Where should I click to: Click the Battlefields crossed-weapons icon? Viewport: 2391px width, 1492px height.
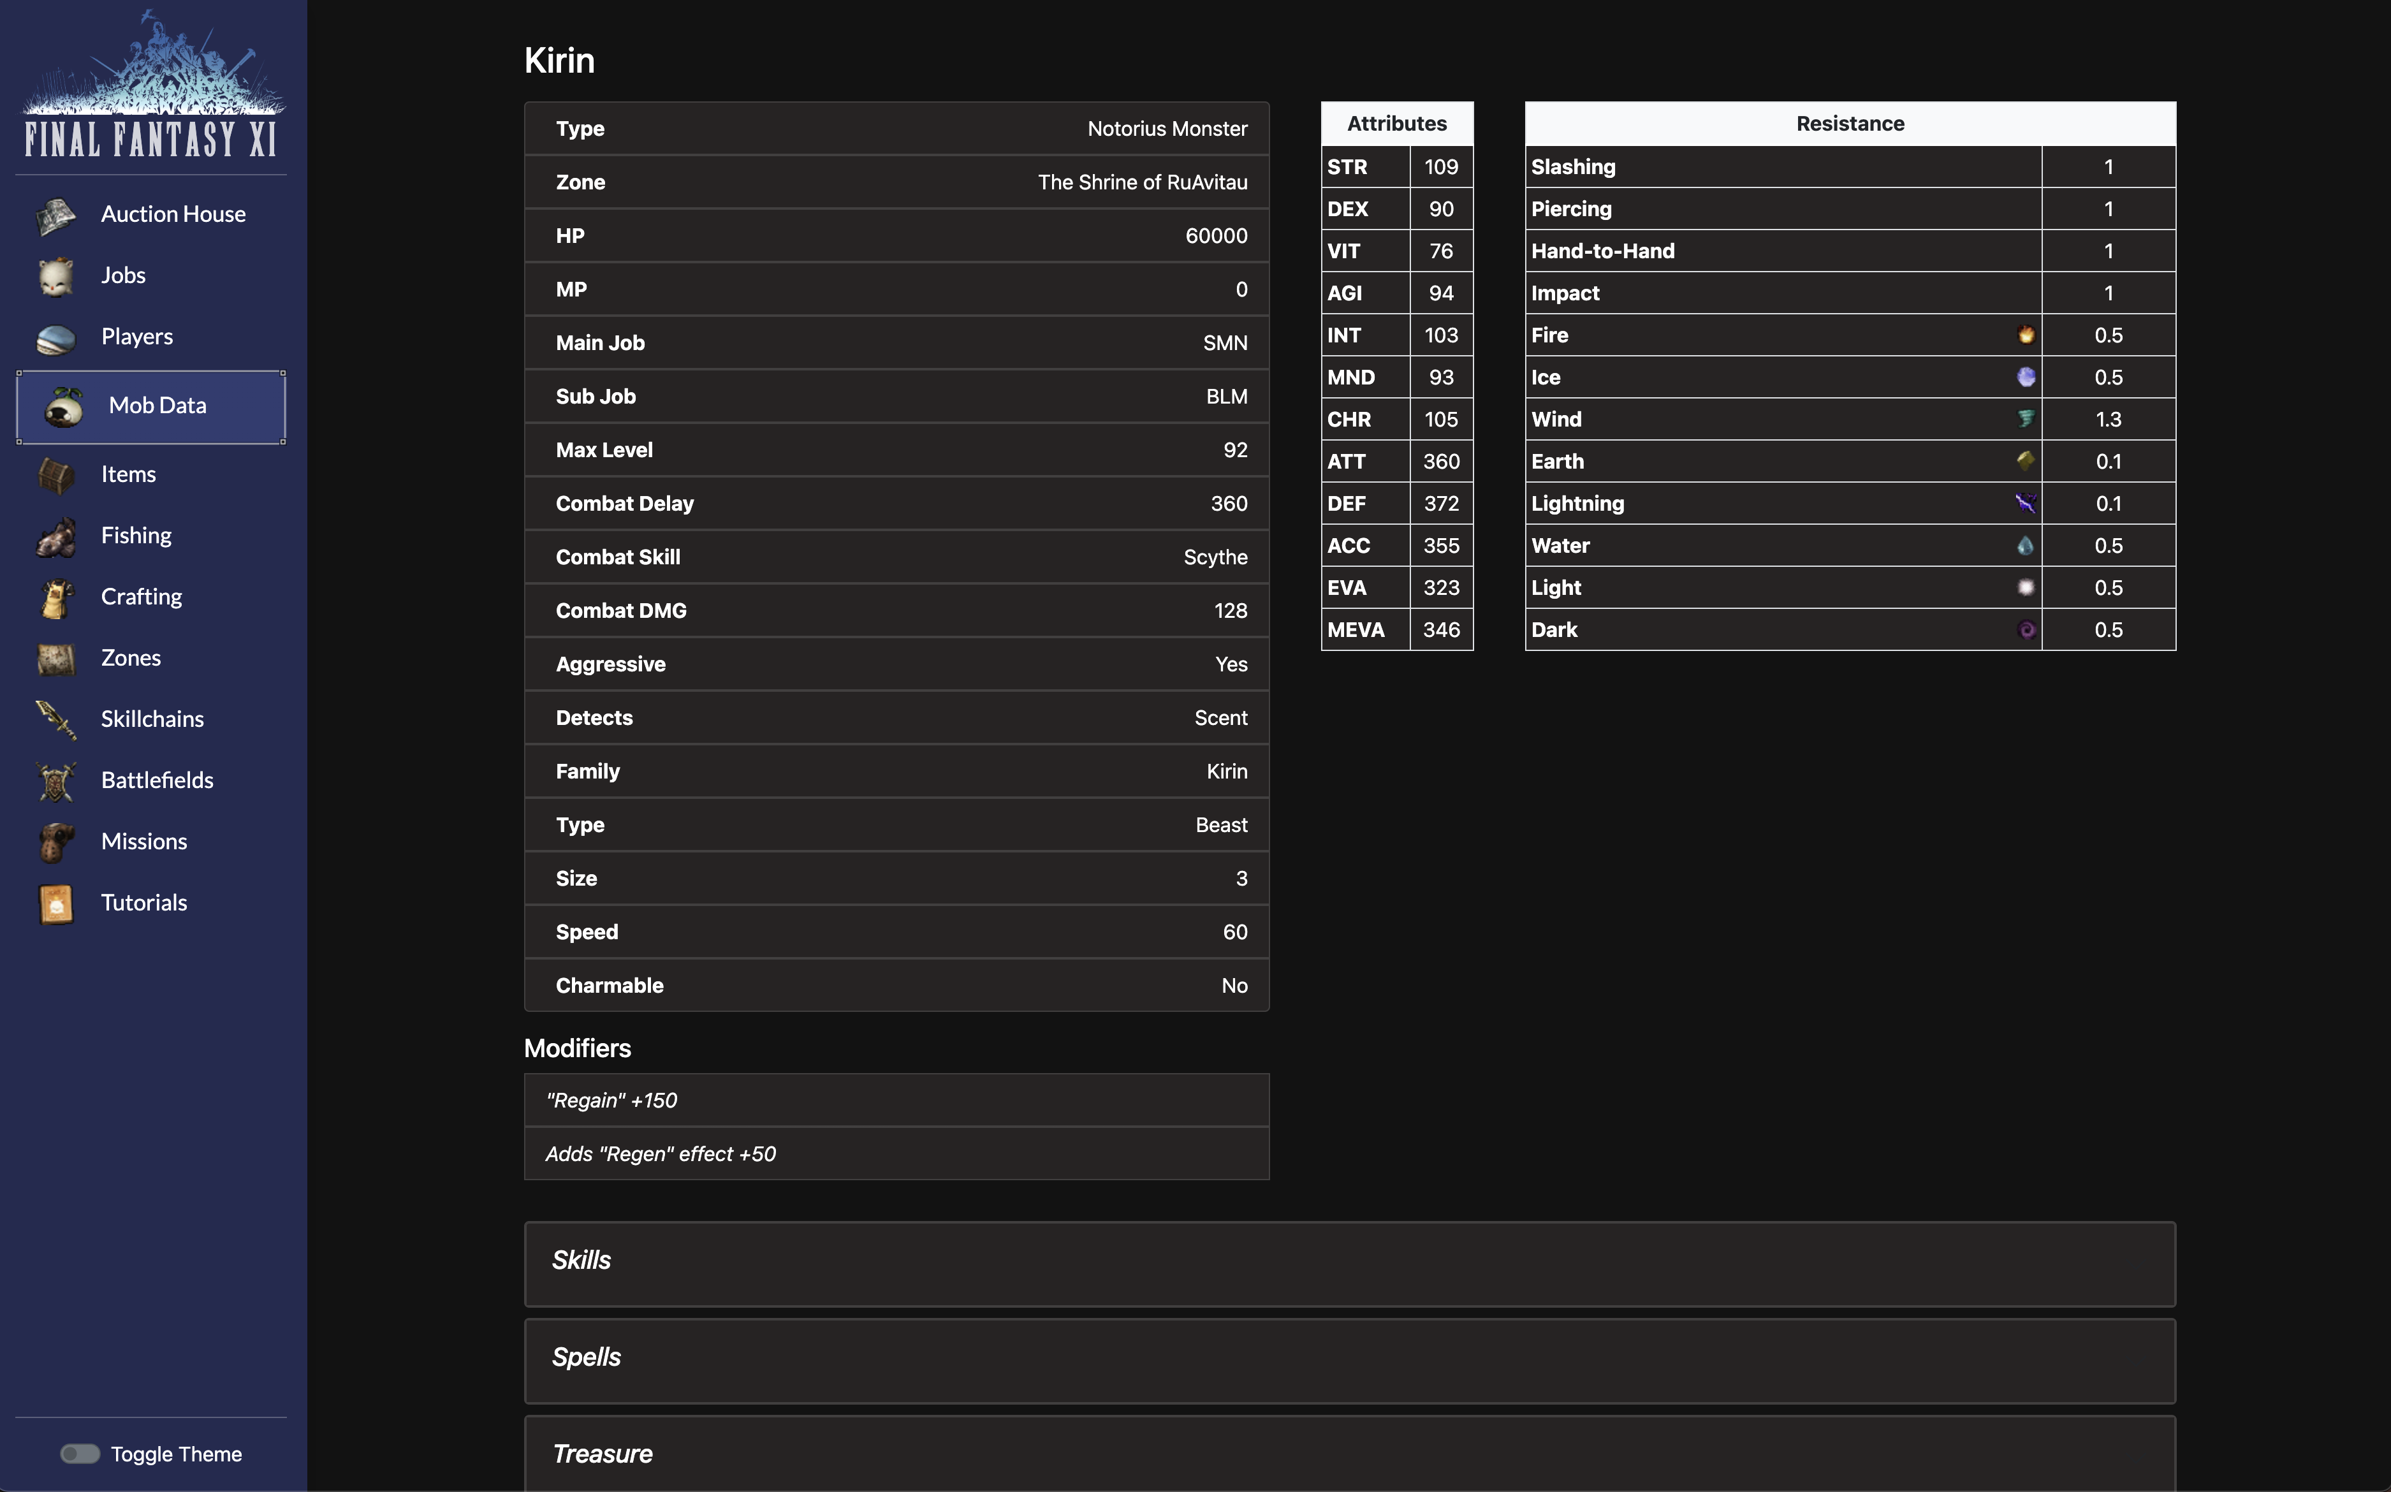tap(55, 782)
